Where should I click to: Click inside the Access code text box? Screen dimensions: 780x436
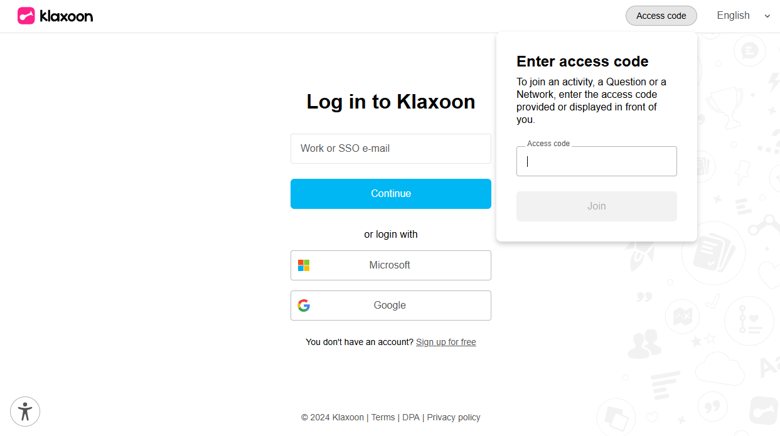pos(596,162)
